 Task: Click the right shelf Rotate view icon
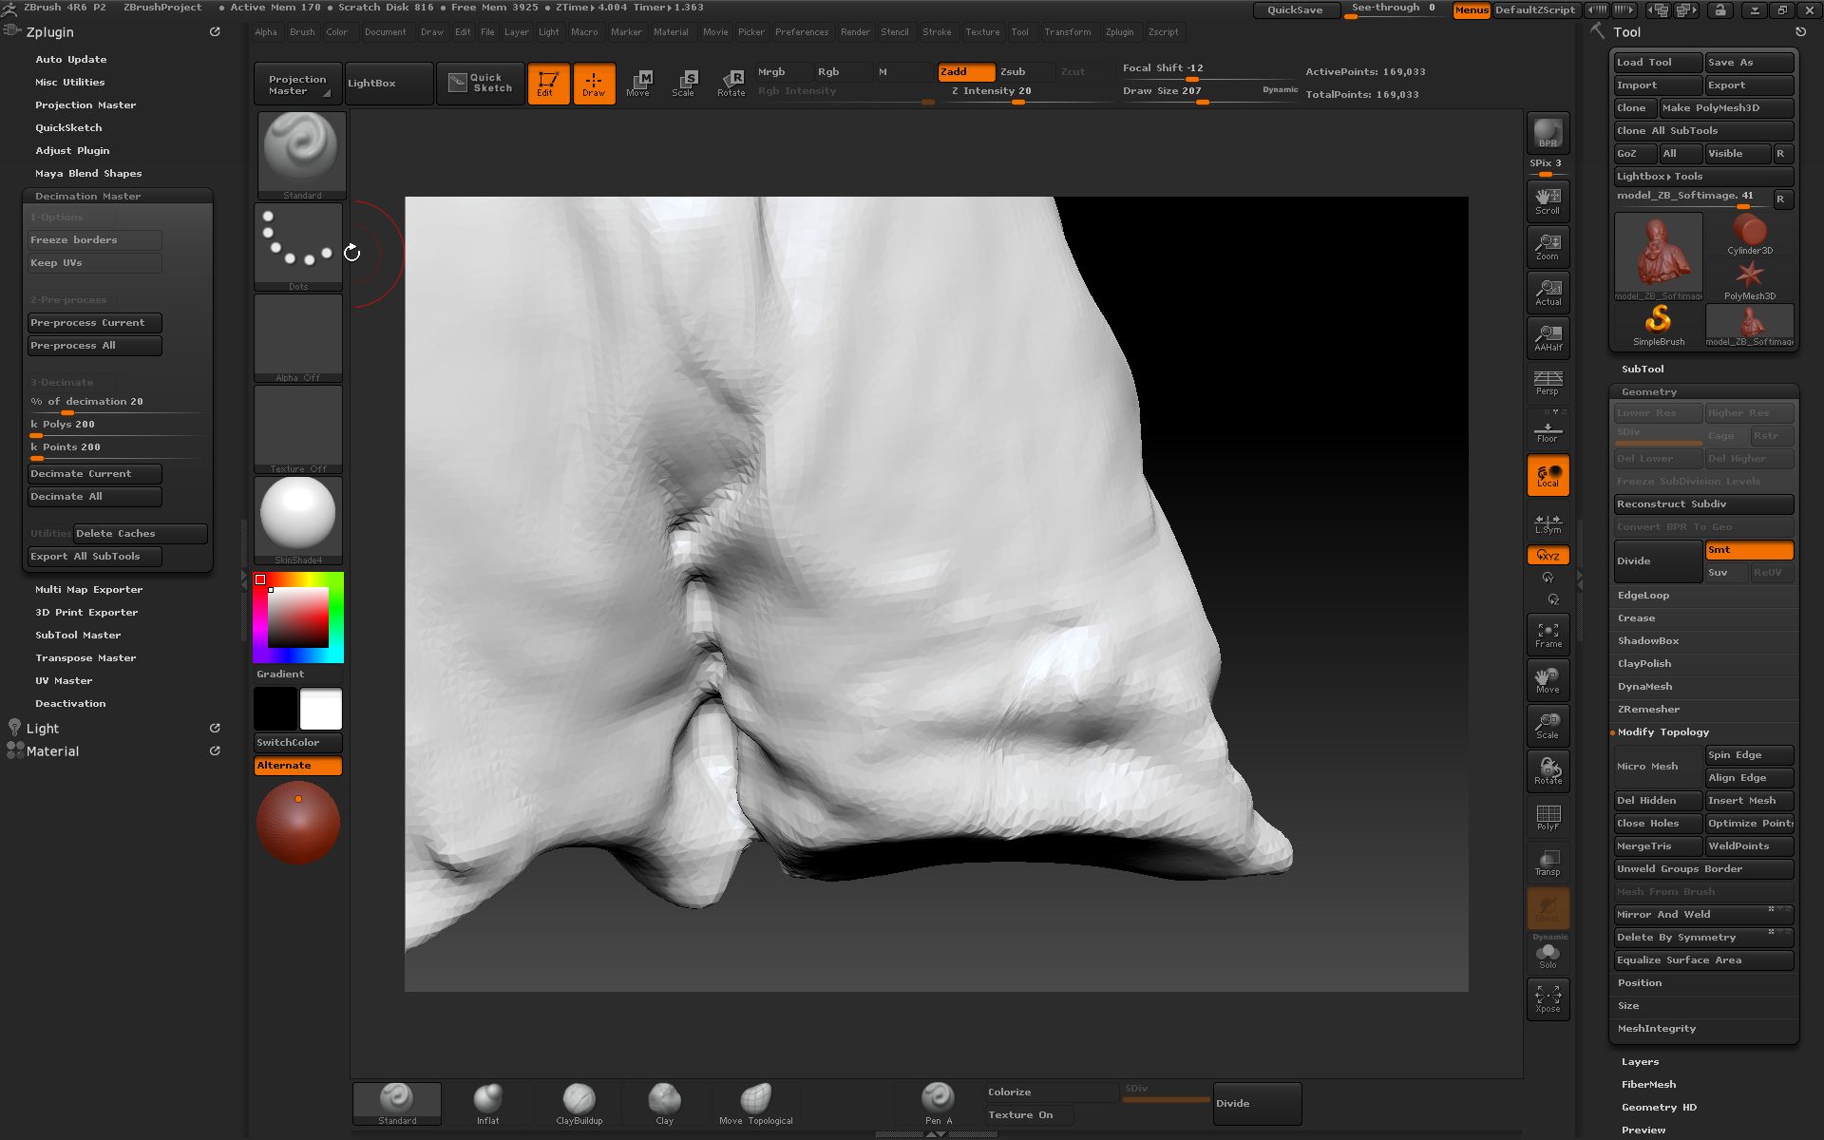pyautogui.click(x=1548, y=771)
